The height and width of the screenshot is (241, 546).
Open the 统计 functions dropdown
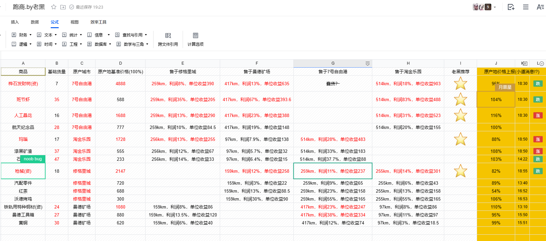pos(72,35)
